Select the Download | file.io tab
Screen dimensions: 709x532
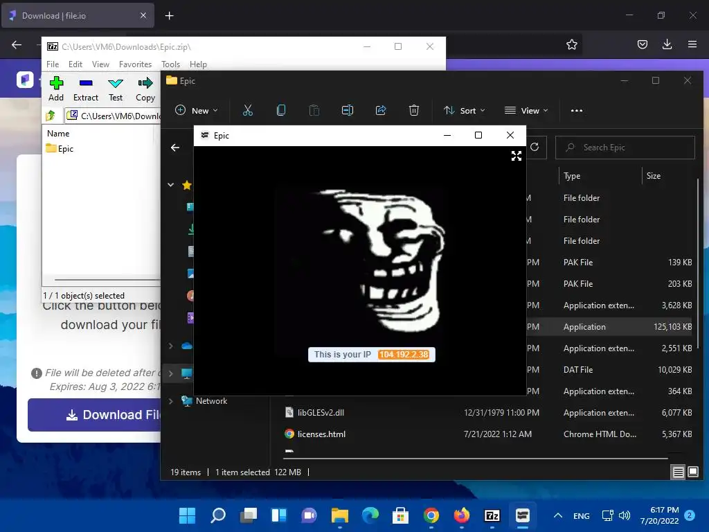(x=78, y=16)
